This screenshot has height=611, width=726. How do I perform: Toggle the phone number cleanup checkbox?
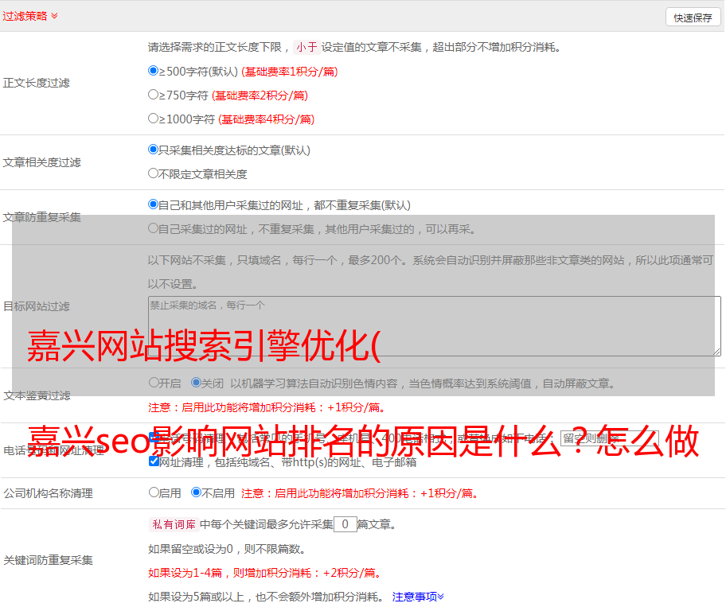coord(154,437)
